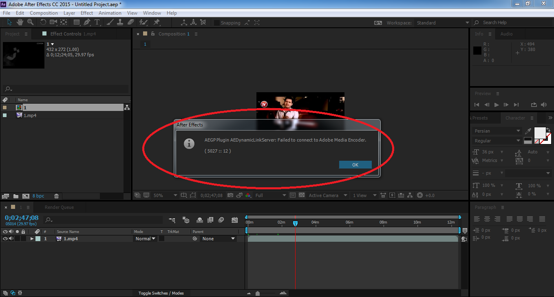The height and width of the screenshot is (297, 554).
Task: Open the Regular font style dropdown
Action: (x=497, y=141)
